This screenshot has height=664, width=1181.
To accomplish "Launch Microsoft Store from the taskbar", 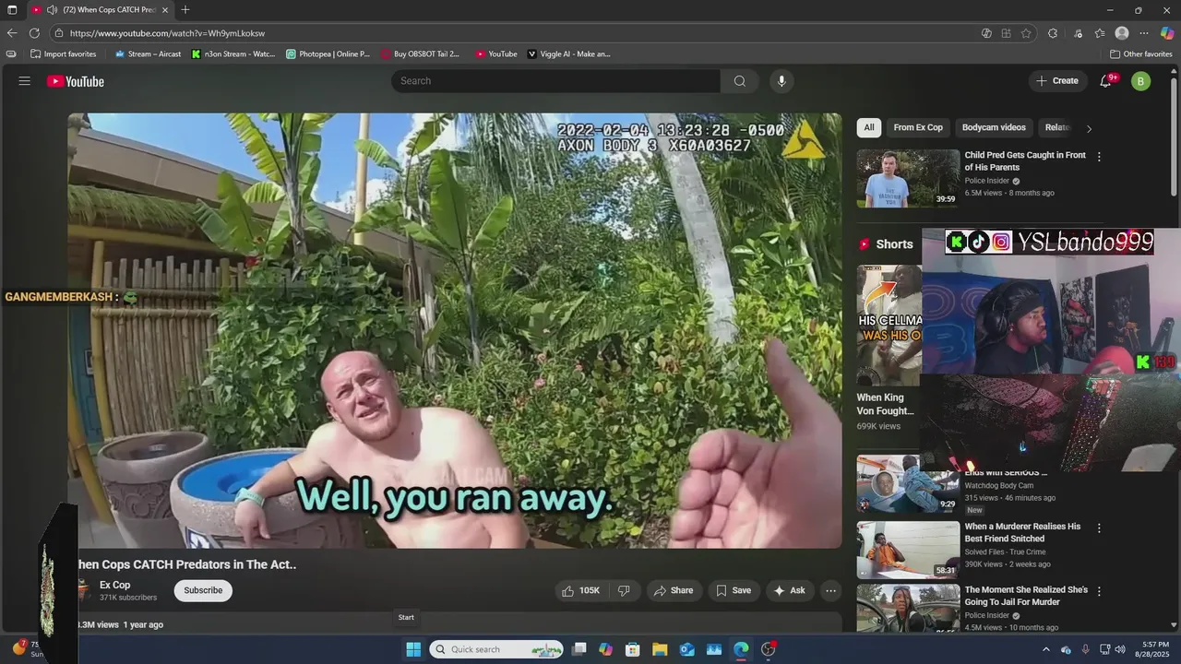I will coord(632,649).
